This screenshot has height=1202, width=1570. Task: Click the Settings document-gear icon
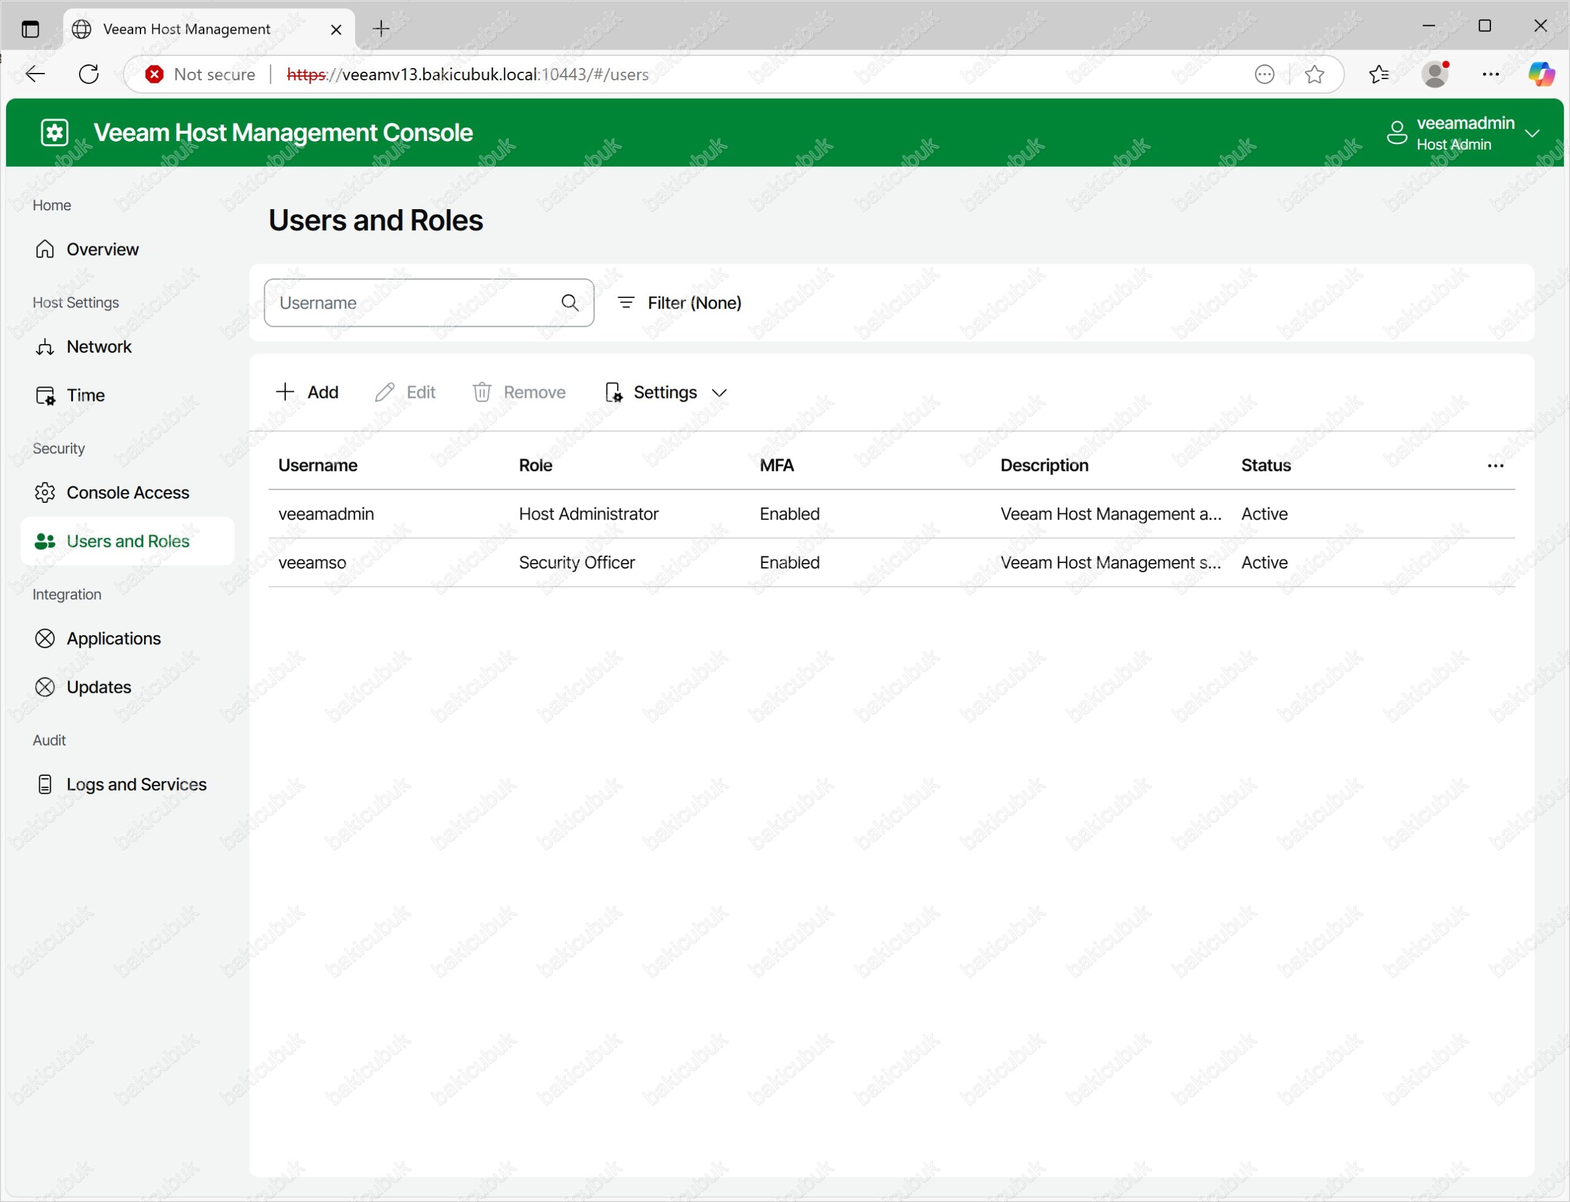613,392
